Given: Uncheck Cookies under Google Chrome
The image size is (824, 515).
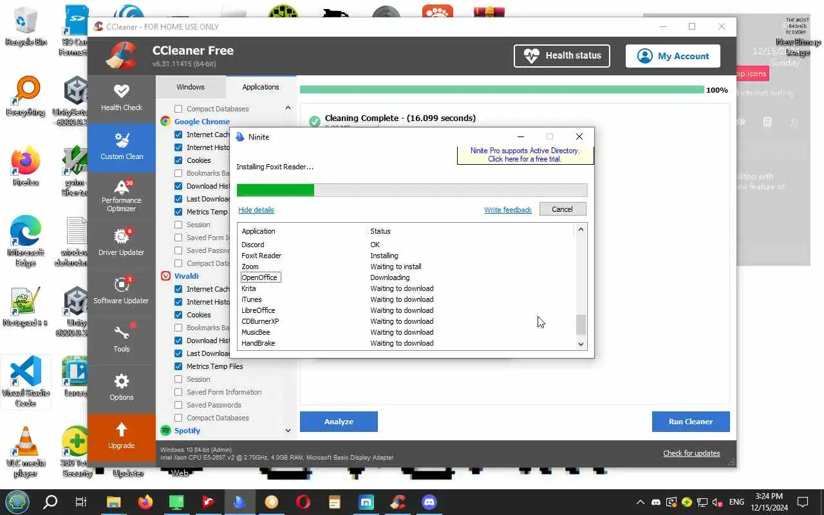Looking at the screenshot, I should point(178,160).
